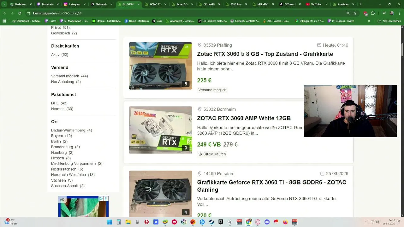Show hidden system tray icons chevron
Image resolution: width=404 pixels, height=227 pixels.
366,222
